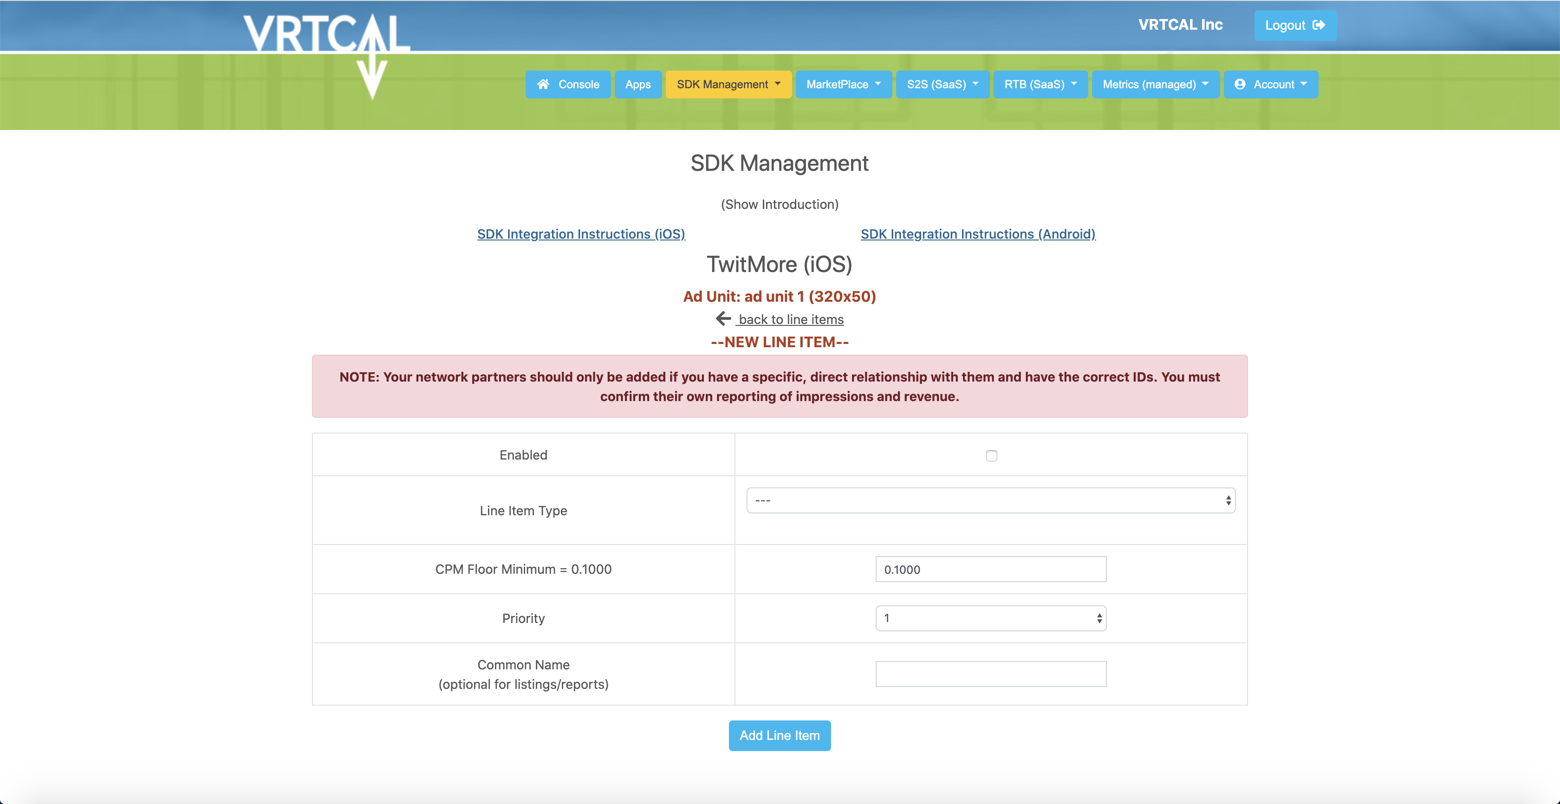Click the 'Priority' label
This screenshot has width=1560, height=804.
523,618
